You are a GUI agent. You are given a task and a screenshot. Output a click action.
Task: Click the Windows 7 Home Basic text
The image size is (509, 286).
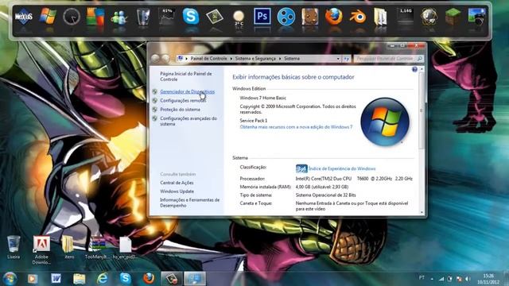(263, 98)
